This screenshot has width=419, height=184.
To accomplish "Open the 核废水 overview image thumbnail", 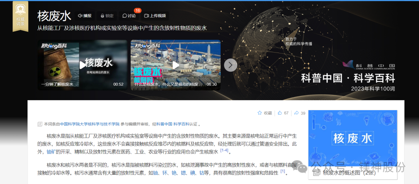I will click(x=353, y=138).
